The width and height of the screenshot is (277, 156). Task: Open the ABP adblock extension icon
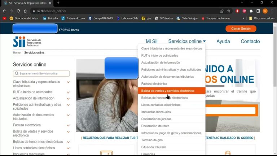[244, 11]
